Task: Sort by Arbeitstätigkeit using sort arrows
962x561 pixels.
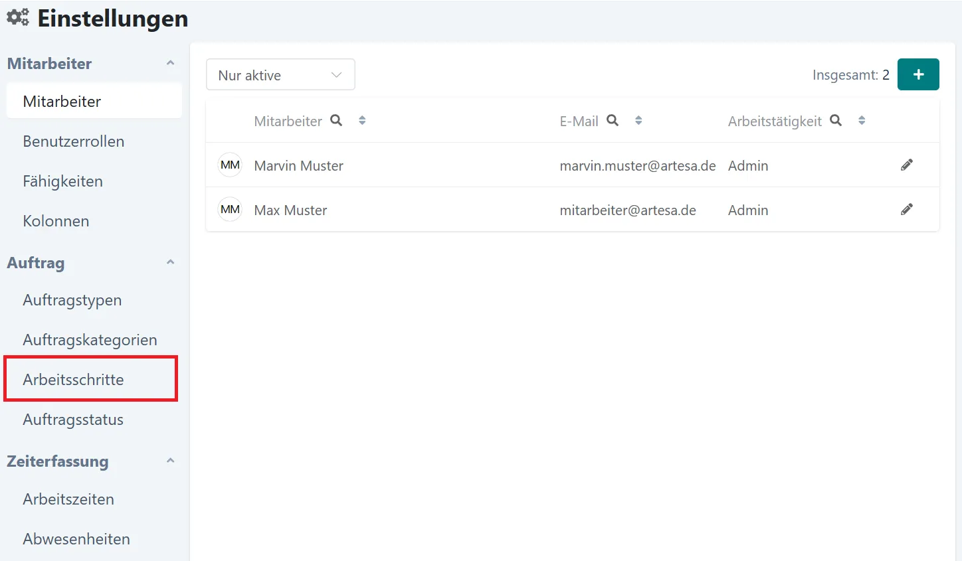Action: click(862, 120)
